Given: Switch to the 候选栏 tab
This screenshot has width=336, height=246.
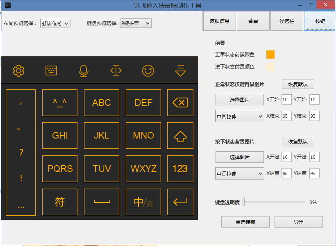Looking at the screenshot, I should click(x=287, y=21).
